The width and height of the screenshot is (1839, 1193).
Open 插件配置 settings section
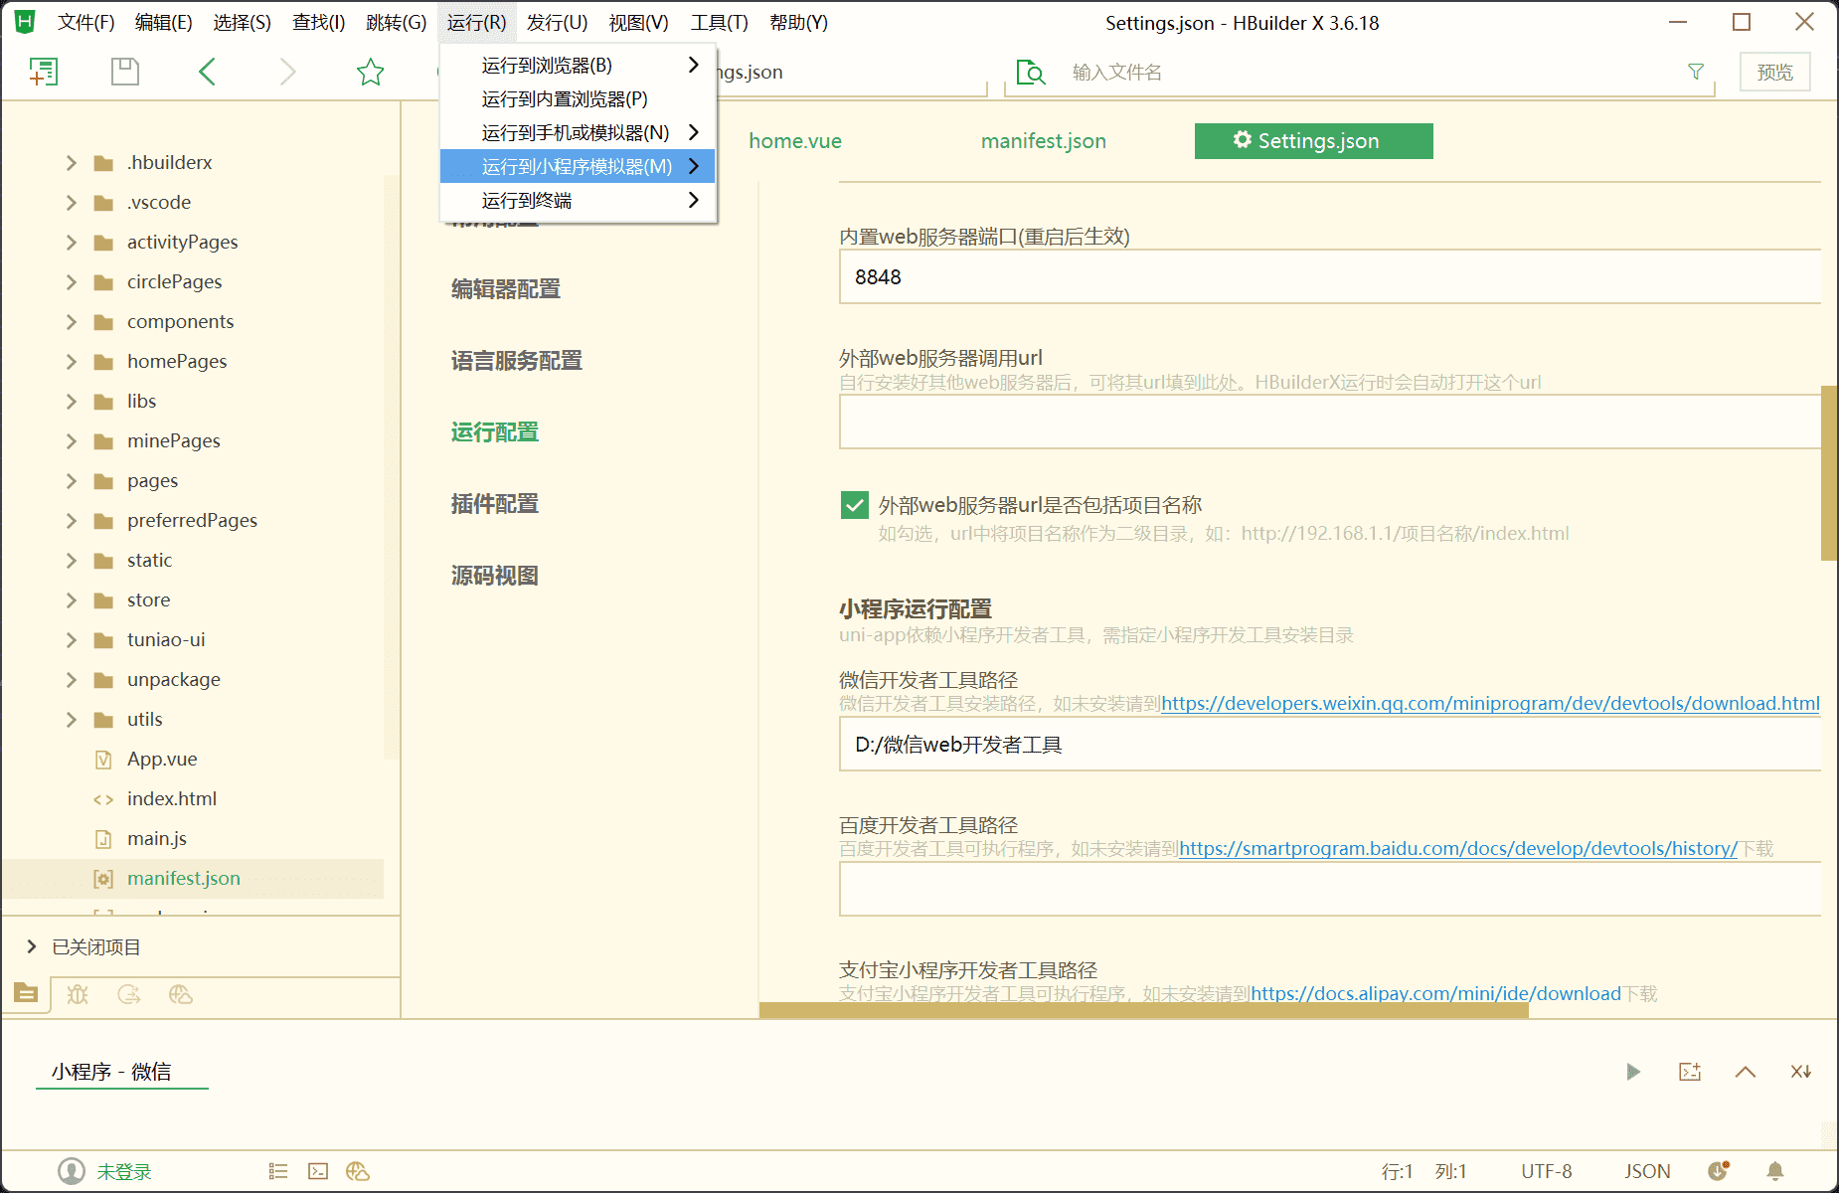pos(495,504)
